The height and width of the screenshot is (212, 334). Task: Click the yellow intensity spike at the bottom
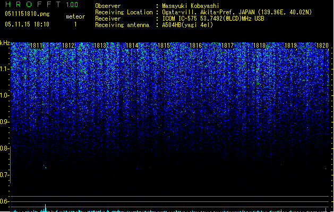click(45, 208)
